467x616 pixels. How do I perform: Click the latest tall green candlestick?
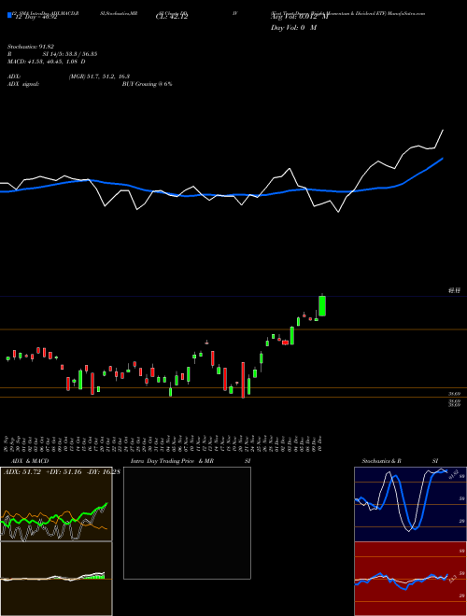(x=322, y=305)
